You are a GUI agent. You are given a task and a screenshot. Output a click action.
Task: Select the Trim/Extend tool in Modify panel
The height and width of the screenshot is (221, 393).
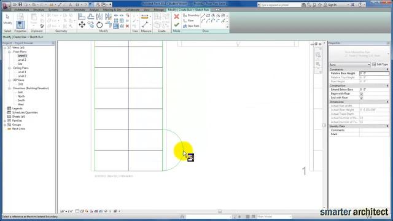(x=108, y=25)
